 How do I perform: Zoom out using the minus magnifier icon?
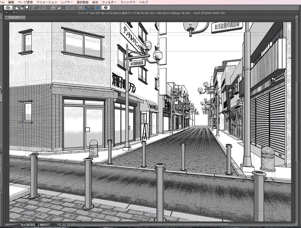(x=28, y=225)
